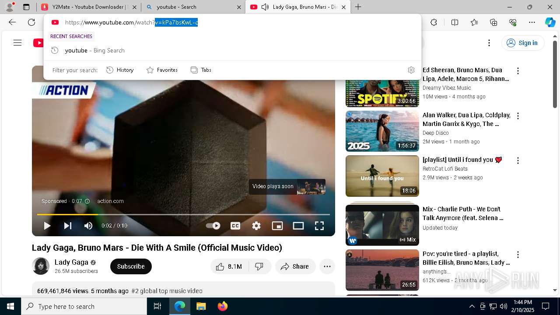Subscribe to Lady Gaga channel
Screen dimensions: 560x315
tap(131, 266)
